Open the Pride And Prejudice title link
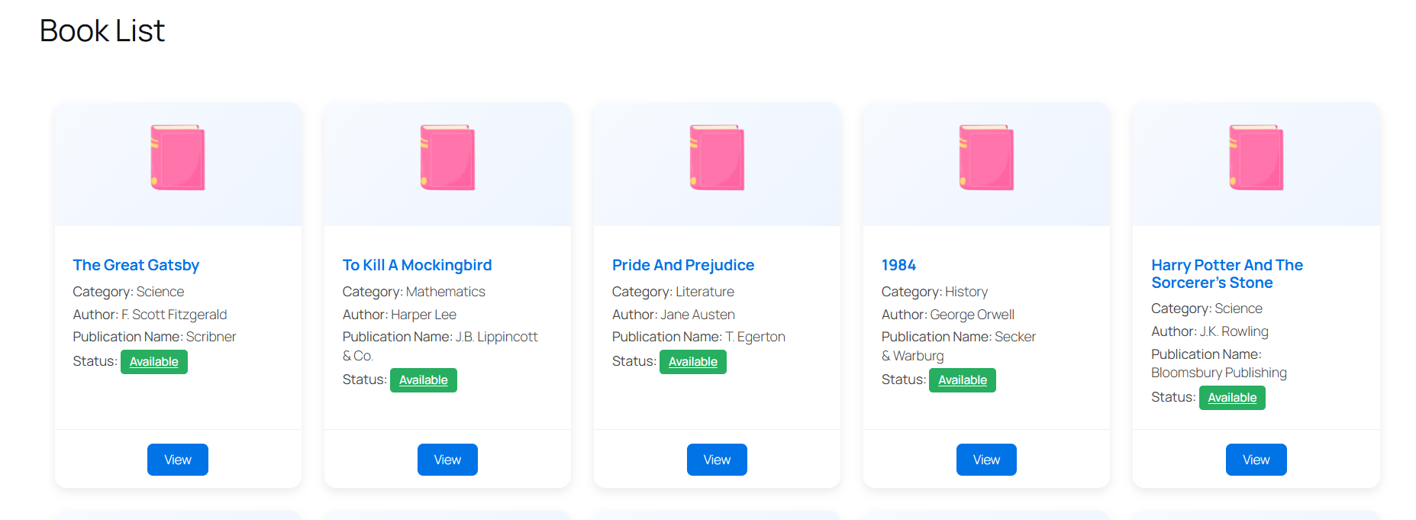The width and height of the screenshot is (1416, 520). pyautogui.click(x=683, y=265)
